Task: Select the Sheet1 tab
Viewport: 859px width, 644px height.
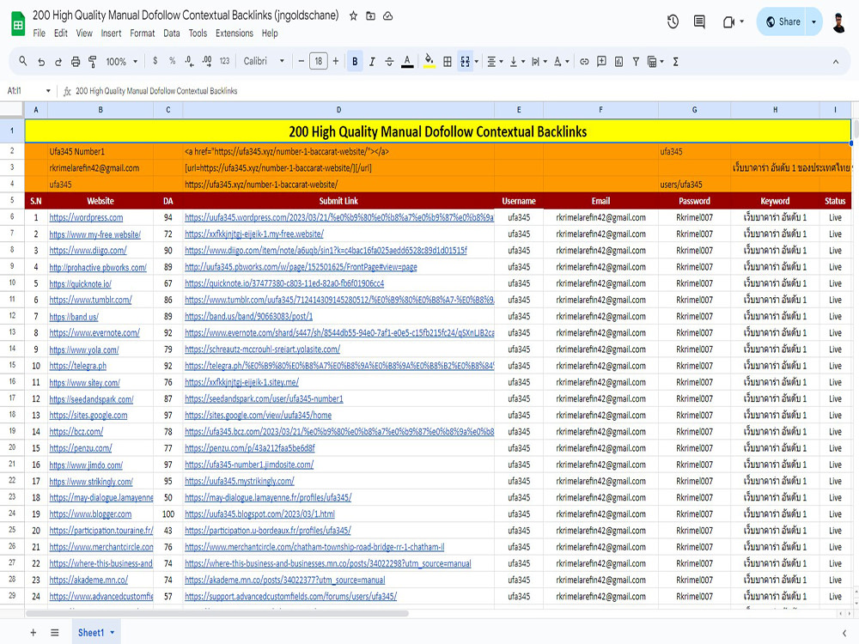Action: click(x=96, y=633)
